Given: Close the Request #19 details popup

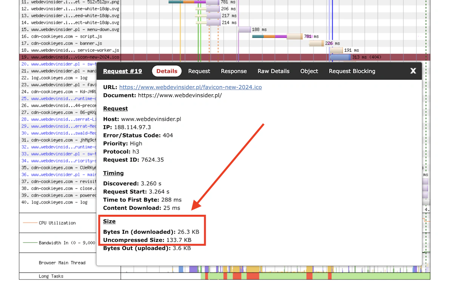Looking at the screenshot, I should coord(413,71).
